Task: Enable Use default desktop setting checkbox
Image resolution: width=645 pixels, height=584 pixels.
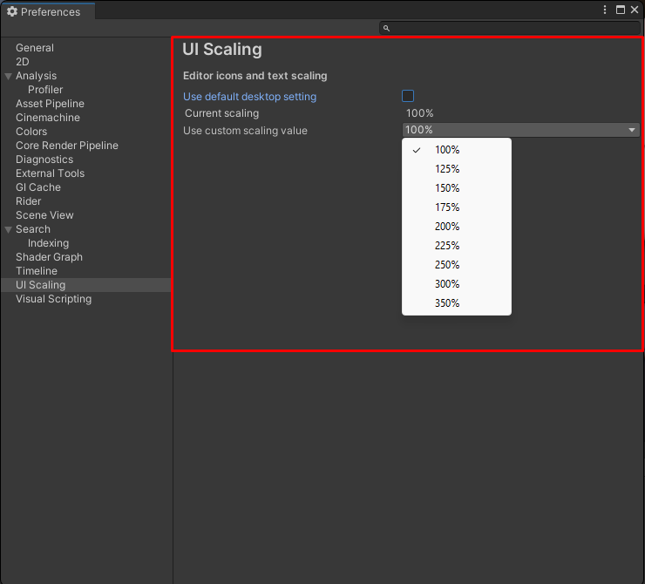Action: 408,96
